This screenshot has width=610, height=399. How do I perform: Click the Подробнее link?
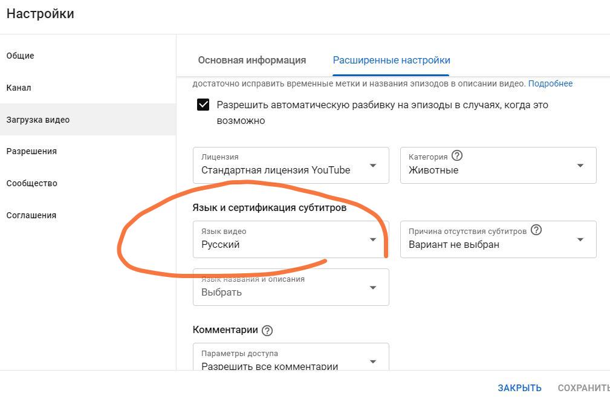(x=550, y=83)
